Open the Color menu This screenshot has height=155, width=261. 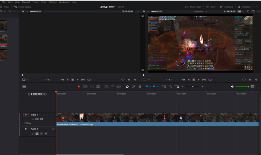pyautogui.click(x=44, y=2)
